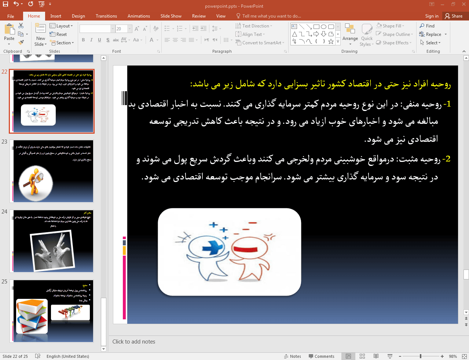
Task: Switch to Normal view icon in status bar
Action: click(348, 356)
